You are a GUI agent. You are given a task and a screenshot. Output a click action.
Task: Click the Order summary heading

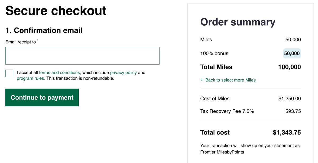(x=237, y=22)
